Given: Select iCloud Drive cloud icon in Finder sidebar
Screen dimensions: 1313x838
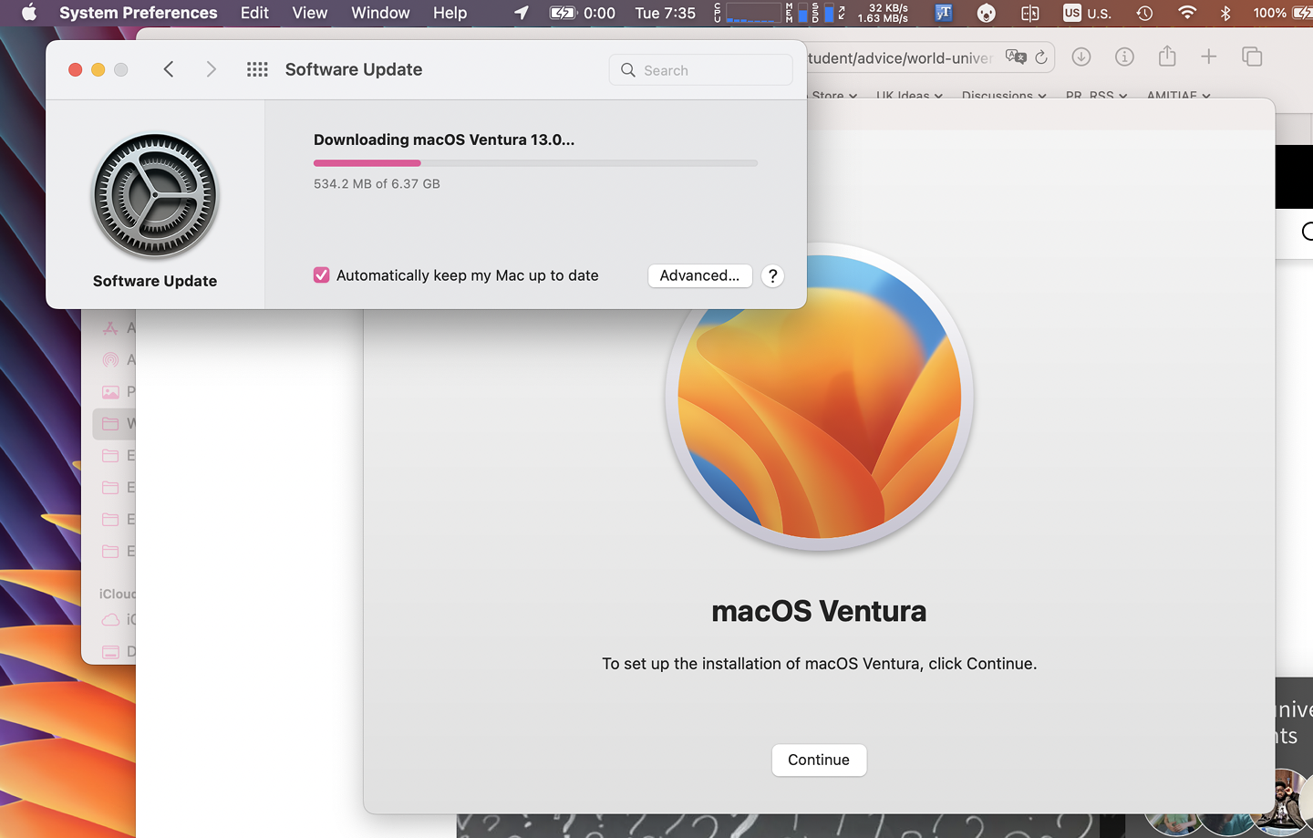Looking at the screenshot, I should coord(110,619).
